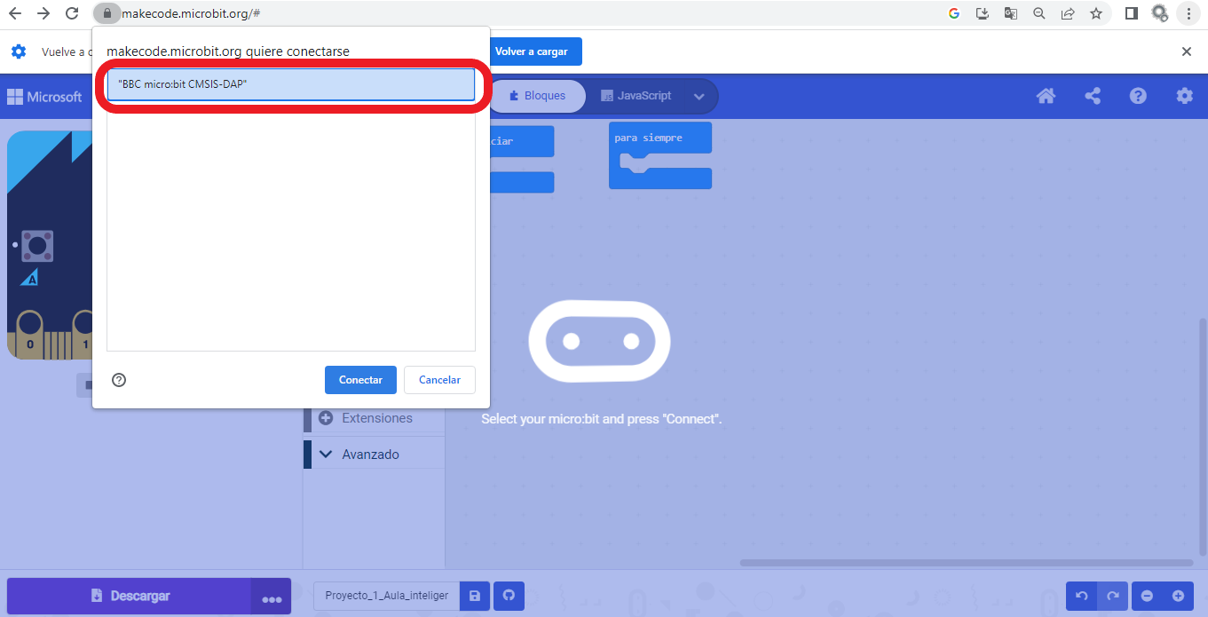Viewport: 1208px width, 617px height.
Task: Open the browser translate icon
Action: click(x=1010, y=13)
